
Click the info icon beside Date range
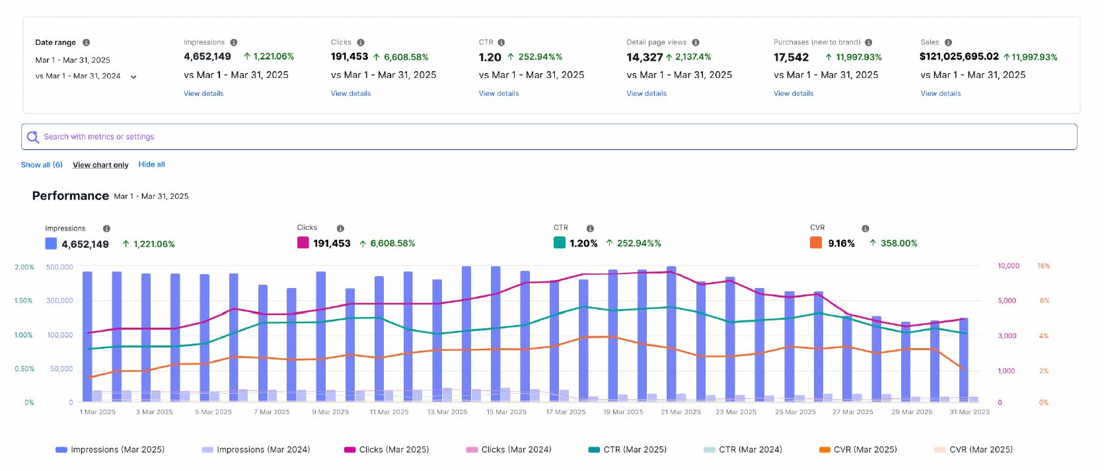coord(87,42)
